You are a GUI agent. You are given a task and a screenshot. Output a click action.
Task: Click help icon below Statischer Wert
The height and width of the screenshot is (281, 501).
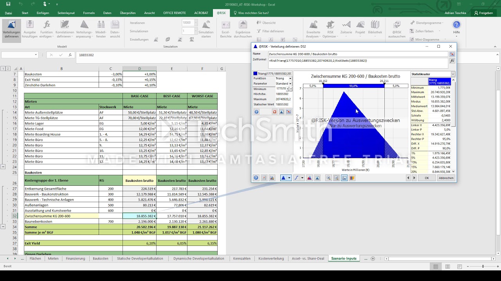coord(256,112)
